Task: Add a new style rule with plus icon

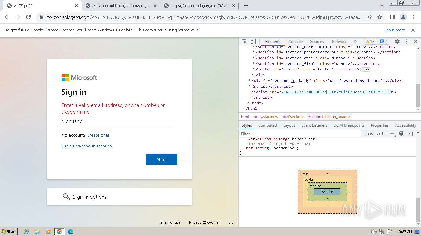Action: coord(392,134)
